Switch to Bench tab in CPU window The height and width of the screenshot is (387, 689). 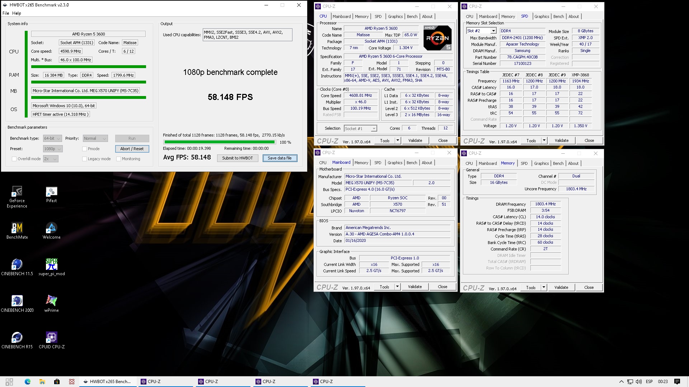(412, 16)
